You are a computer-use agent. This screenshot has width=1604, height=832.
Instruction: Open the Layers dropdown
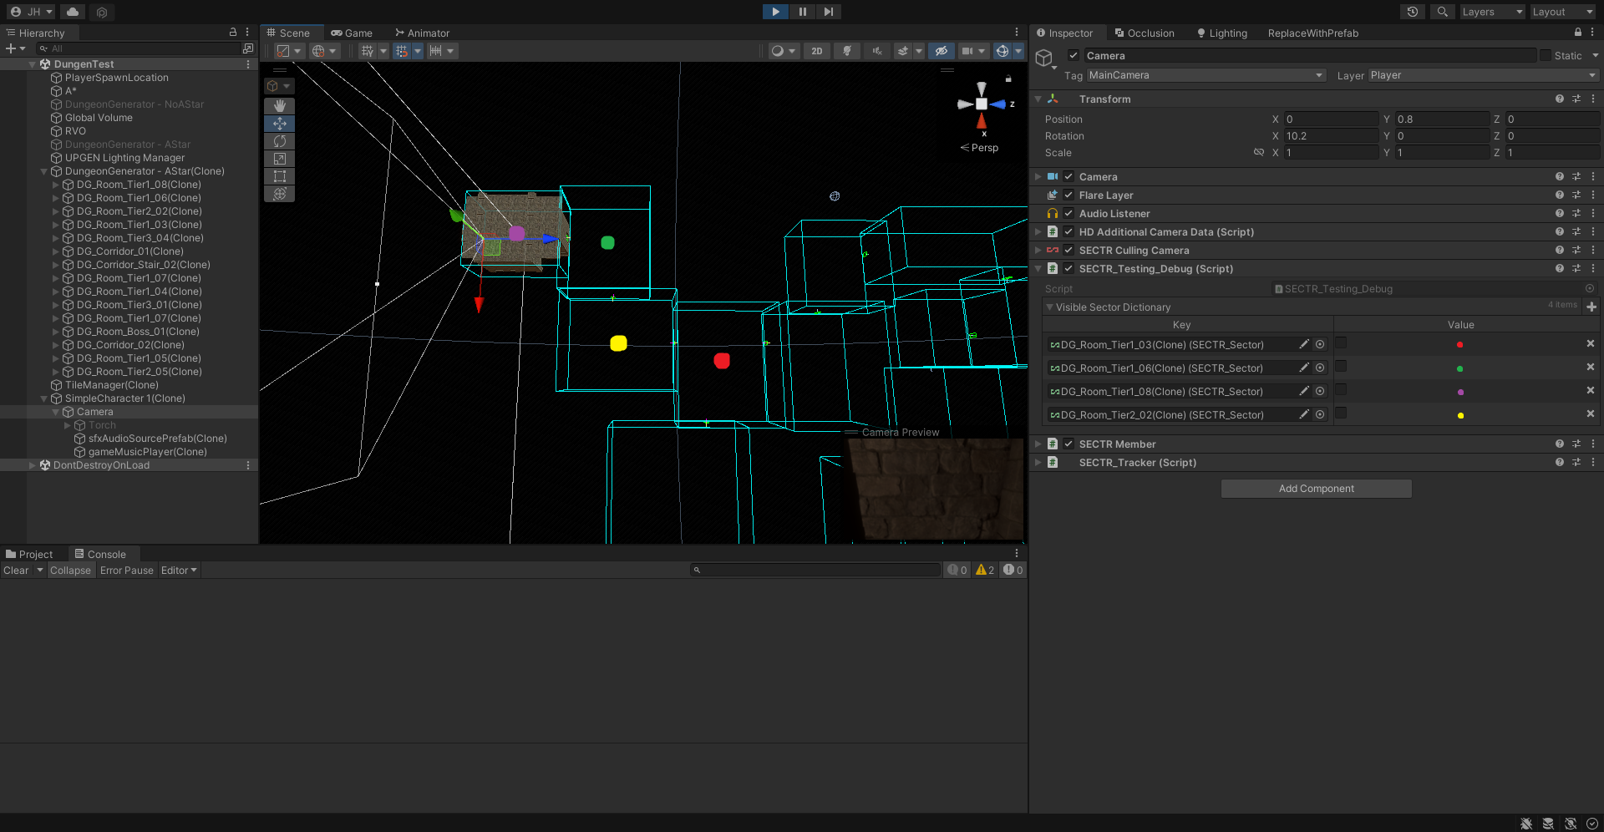coord(1492,12)
